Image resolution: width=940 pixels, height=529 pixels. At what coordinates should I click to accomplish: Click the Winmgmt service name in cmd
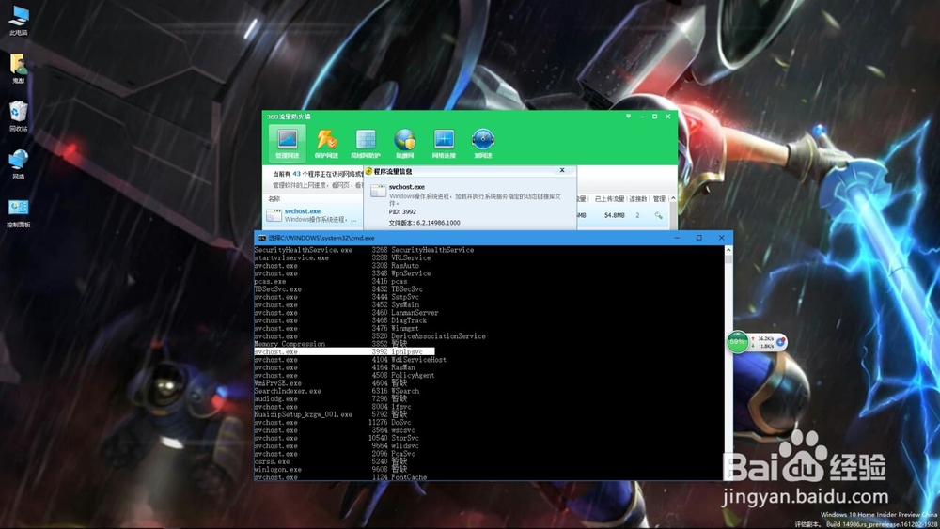(x=405, y=328)
